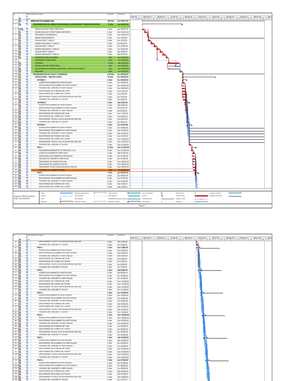Select the 'OBRAS PROVISIONALES' task
The image size is (285, 381).
point(45,38)
